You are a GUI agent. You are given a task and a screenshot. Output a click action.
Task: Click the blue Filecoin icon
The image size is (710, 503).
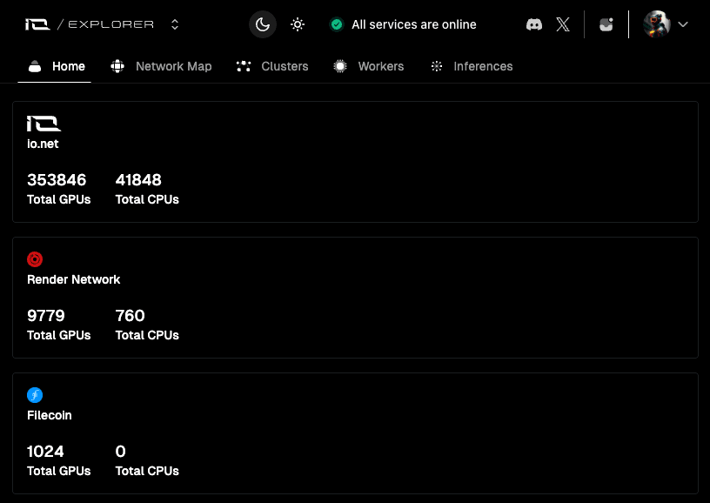click(35, 395)
